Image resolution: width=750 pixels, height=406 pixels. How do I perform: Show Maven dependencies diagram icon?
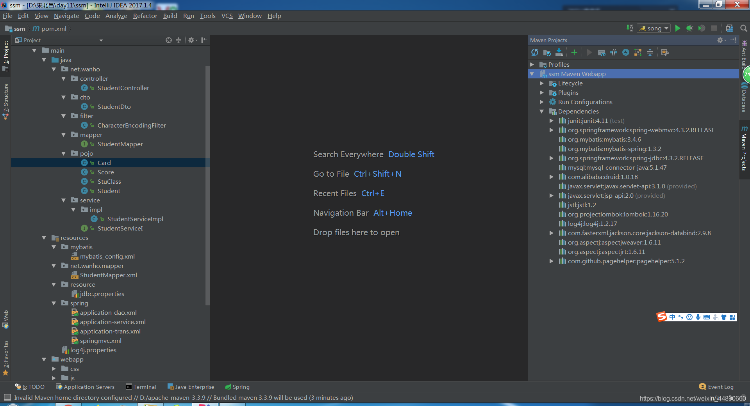638,52
